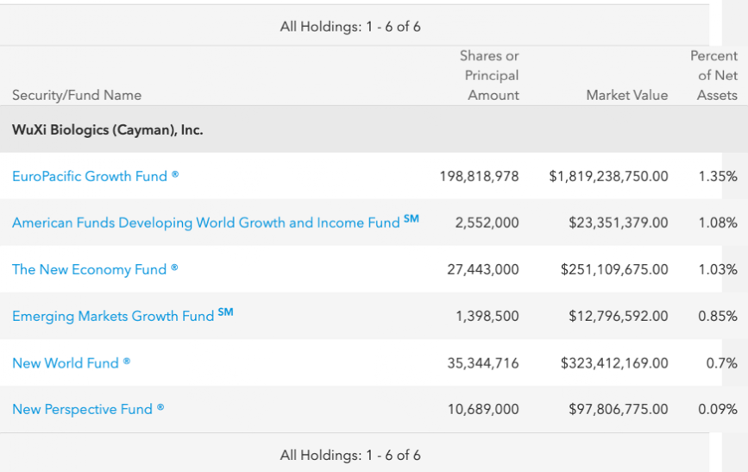Click the $323,412,169.00 market value cell
Image resolution: width=748 pixels, height=472 pixels.
613,363
